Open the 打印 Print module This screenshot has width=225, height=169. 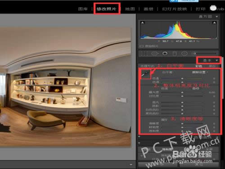[x=201, y=9]
